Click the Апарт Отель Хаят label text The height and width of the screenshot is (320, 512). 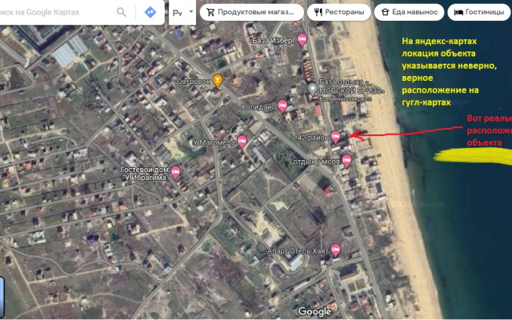click(298, 251)
